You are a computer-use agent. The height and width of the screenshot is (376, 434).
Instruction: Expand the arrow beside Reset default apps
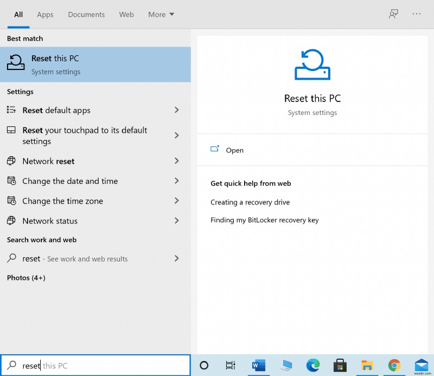click(176, 110)
